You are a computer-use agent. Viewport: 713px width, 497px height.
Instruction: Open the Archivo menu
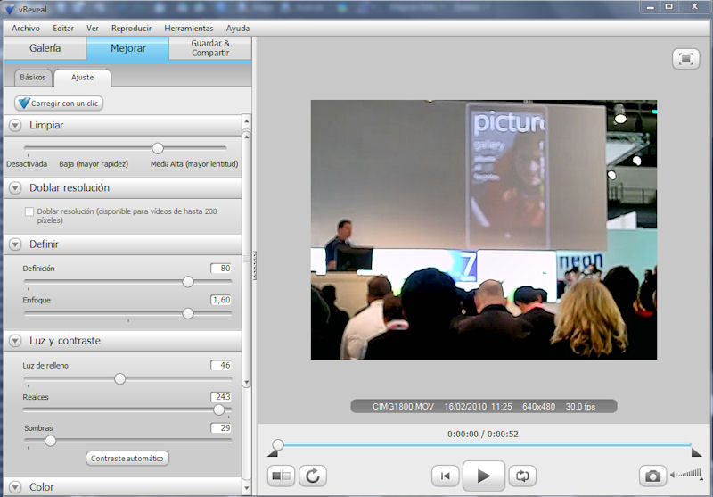pos(26,29)
